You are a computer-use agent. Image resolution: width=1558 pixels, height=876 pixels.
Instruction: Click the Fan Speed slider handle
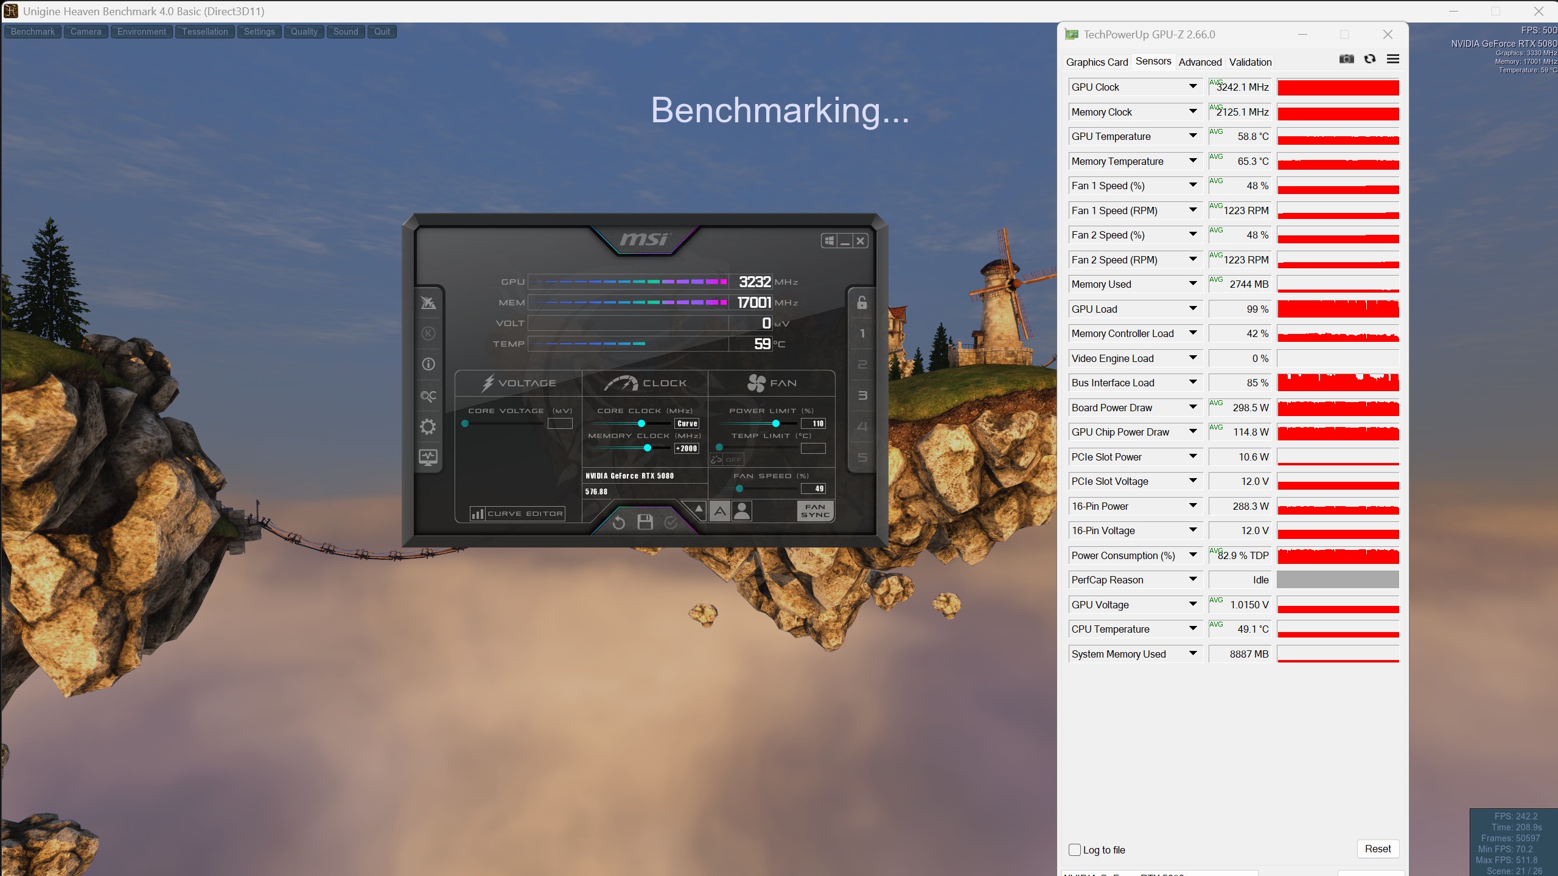(739, 488)
